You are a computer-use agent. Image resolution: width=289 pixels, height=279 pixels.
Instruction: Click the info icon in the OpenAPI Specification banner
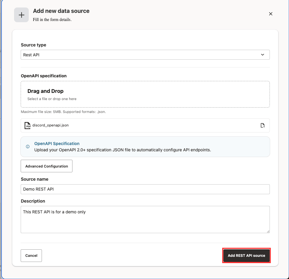pyautogui.click(x=28, y=147)
